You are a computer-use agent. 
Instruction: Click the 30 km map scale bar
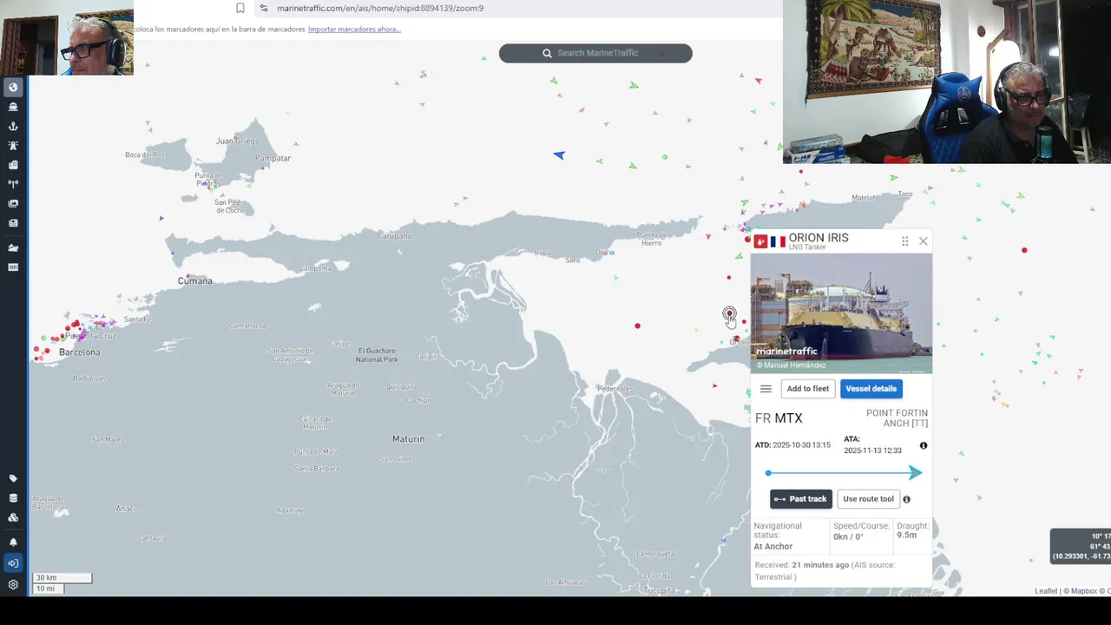tap(62, 577)
